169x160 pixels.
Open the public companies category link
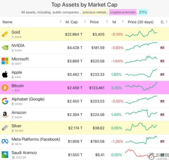click(x=66, y=12)
